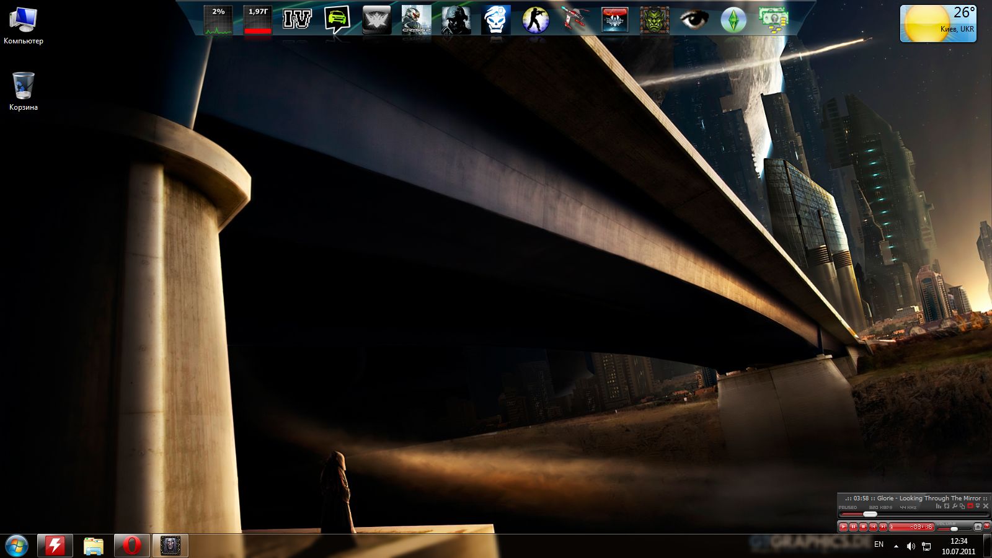Image resolution: width=992 pixels, height=558 pixels.
Task: Launch GTA IV from the dock
Action: click(297, 20)
